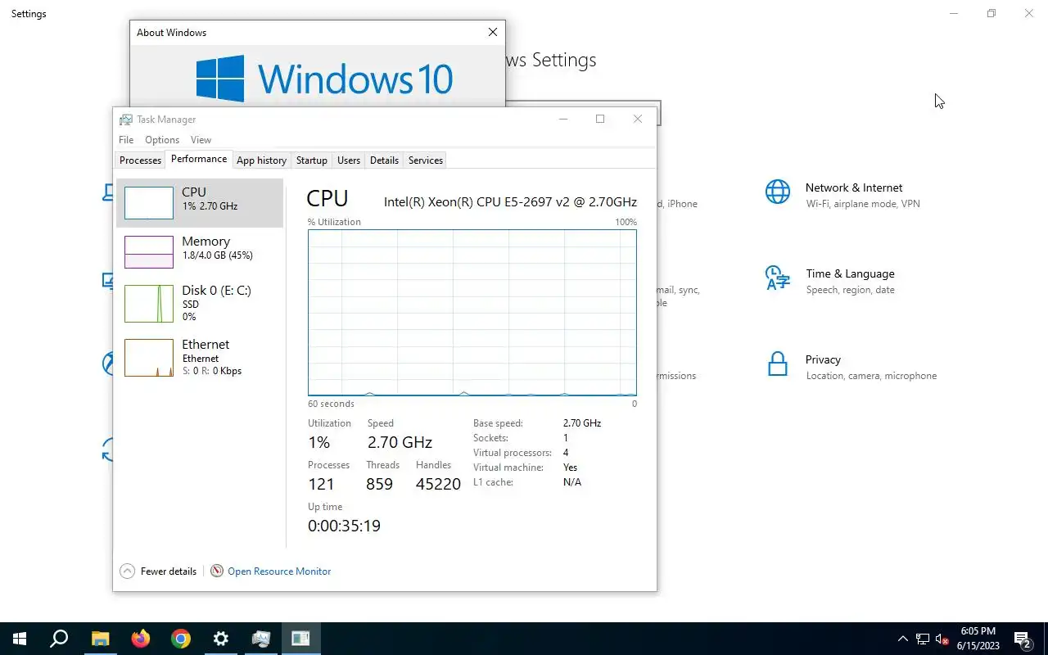Switch to the App history tab
1048x655 pixels.
coord(262,160)
